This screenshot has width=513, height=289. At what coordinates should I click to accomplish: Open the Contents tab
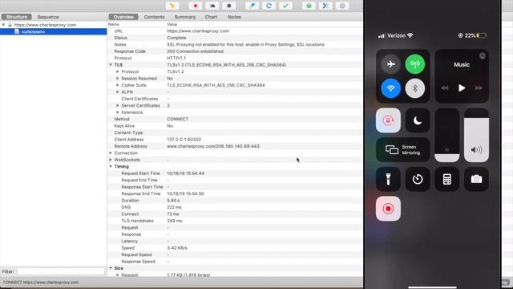(x=154, y=17)
